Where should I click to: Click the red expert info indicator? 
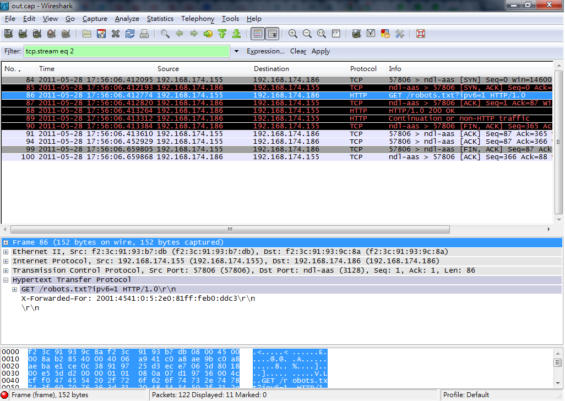tap(5, 395)
